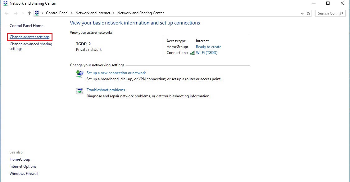Open recent locations dropdown arrow
The width and height of the screenshot is (350, 182).
coord(23,13)
